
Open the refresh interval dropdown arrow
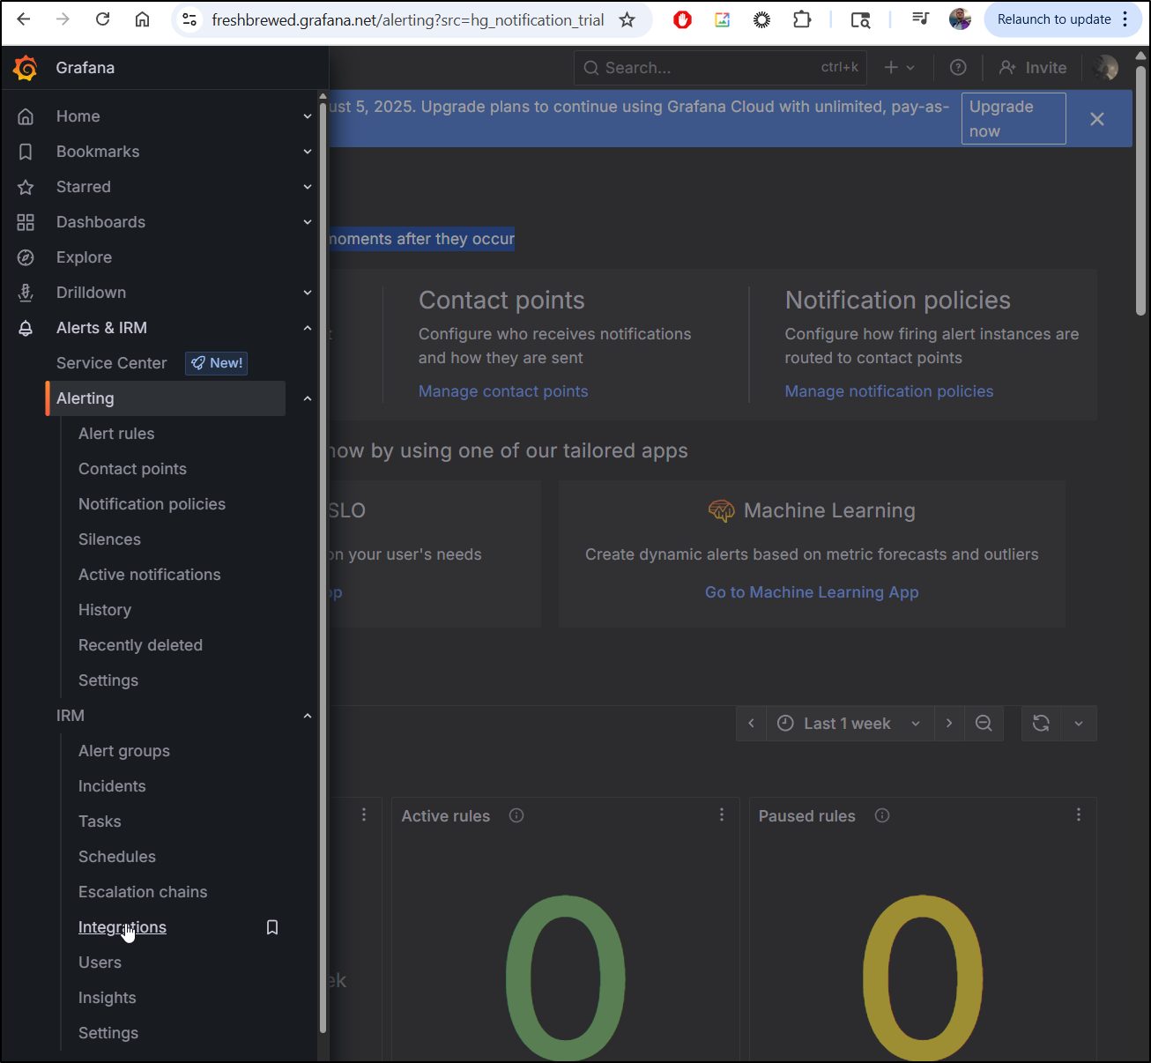point(1079,724)
